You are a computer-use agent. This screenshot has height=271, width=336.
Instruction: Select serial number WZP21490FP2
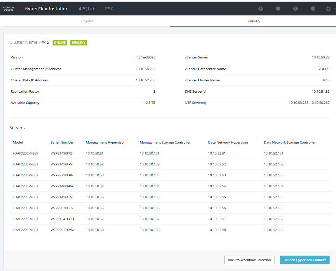coord(61,164)
